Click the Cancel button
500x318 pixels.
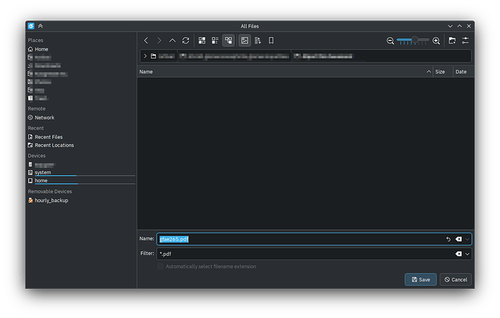pos(455,280)
